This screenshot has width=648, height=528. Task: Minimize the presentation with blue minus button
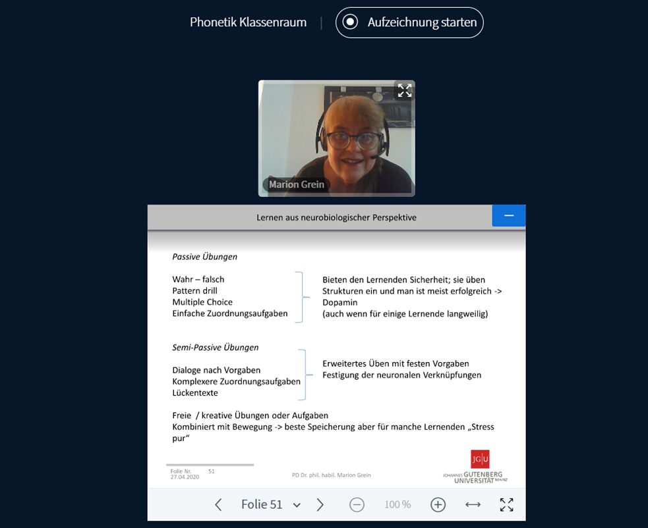pos(508,216)
